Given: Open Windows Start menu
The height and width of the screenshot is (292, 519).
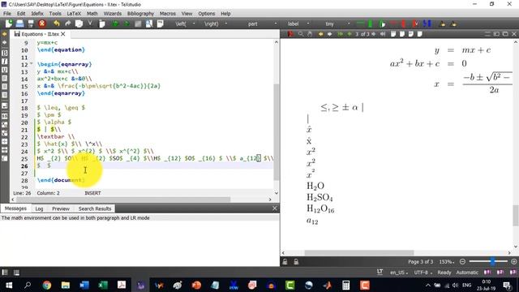Looking at the screenshot, I should tap(9, 285).
